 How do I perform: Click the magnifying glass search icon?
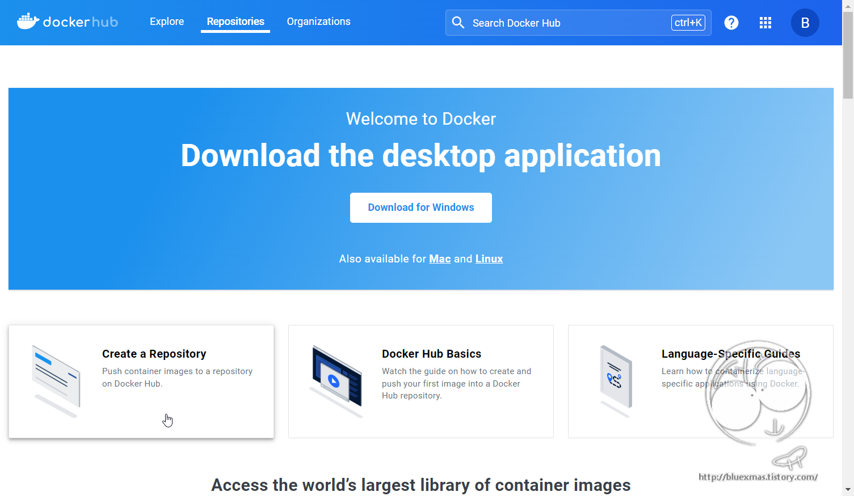click(x=458, y=23)
